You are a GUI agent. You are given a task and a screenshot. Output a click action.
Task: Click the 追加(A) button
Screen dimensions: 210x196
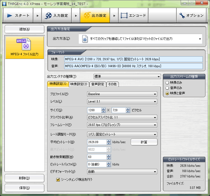[24, 29]
